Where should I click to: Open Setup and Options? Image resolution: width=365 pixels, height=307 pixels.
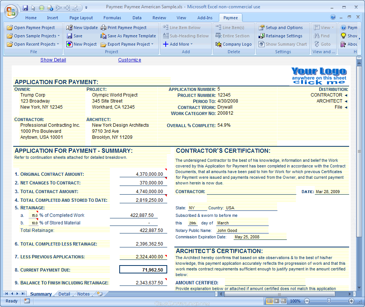pyautogui.click(x=280, y=28)
